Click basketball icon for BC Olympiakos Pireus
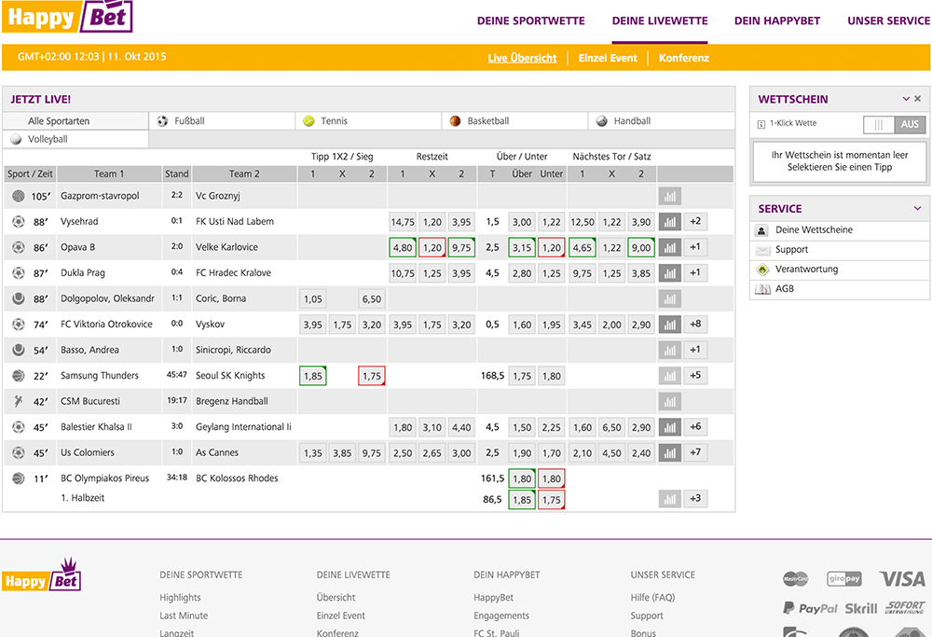This screenshot has width=932, height=637. pos(19,478)
